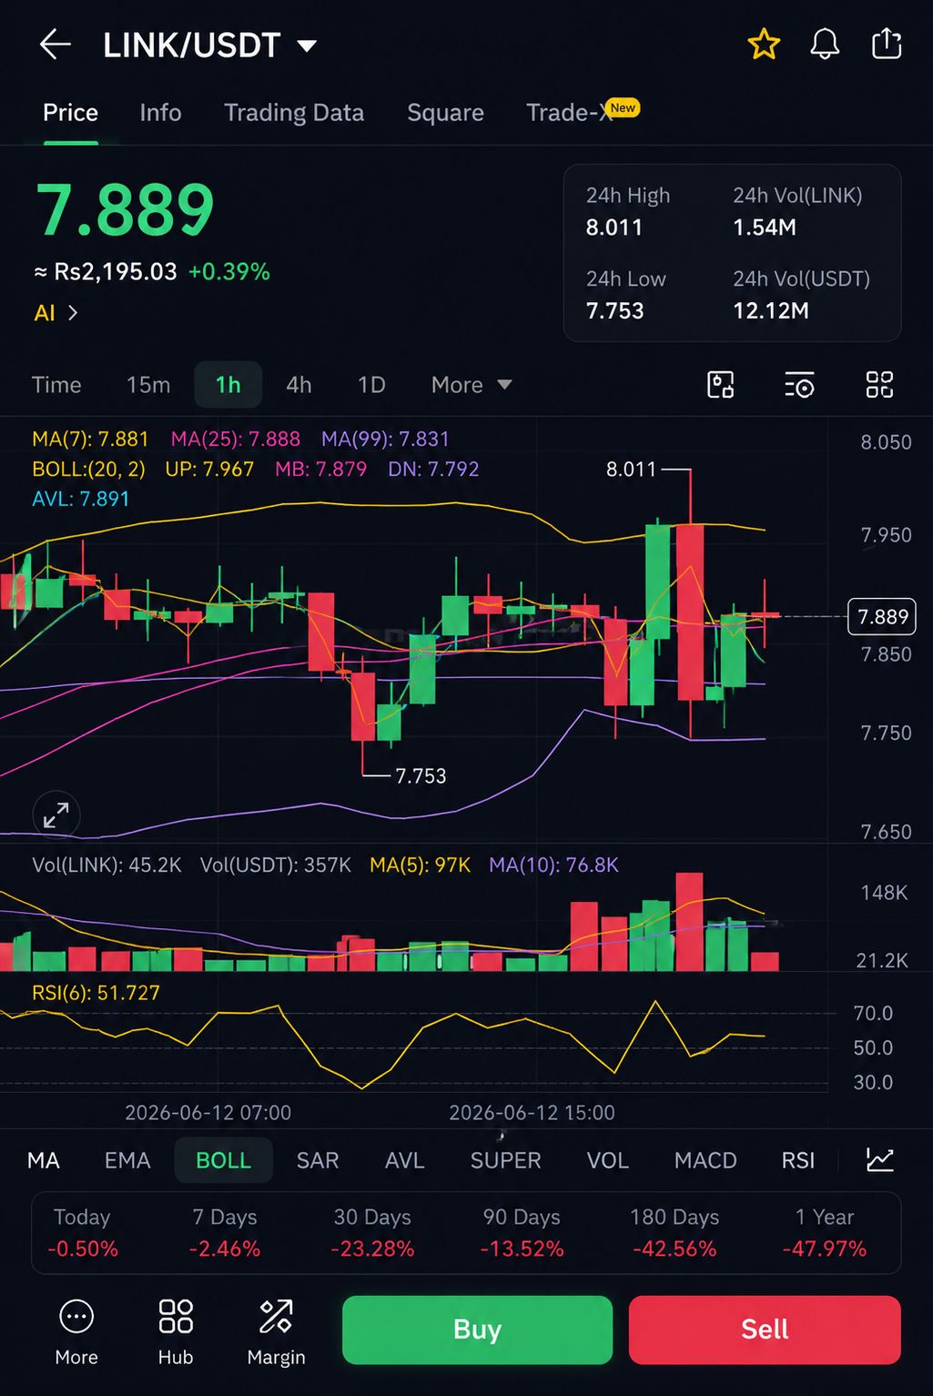The height and width of the screenshot is (1396, 933).
Task: Select the 1D interval
Action: [371, 385]
